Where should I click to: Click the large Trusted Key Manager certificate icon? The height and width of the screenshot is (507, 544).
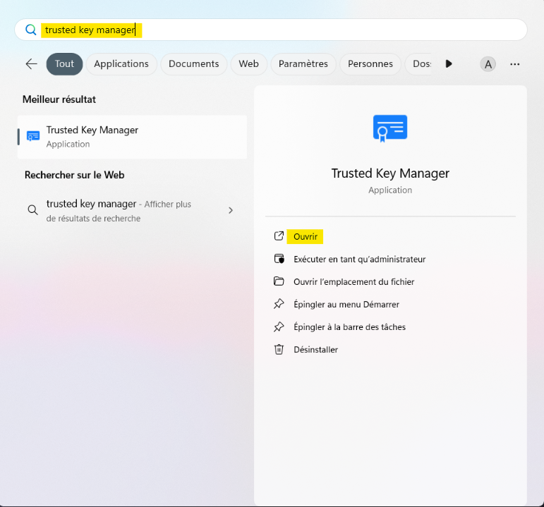[390, 128]
